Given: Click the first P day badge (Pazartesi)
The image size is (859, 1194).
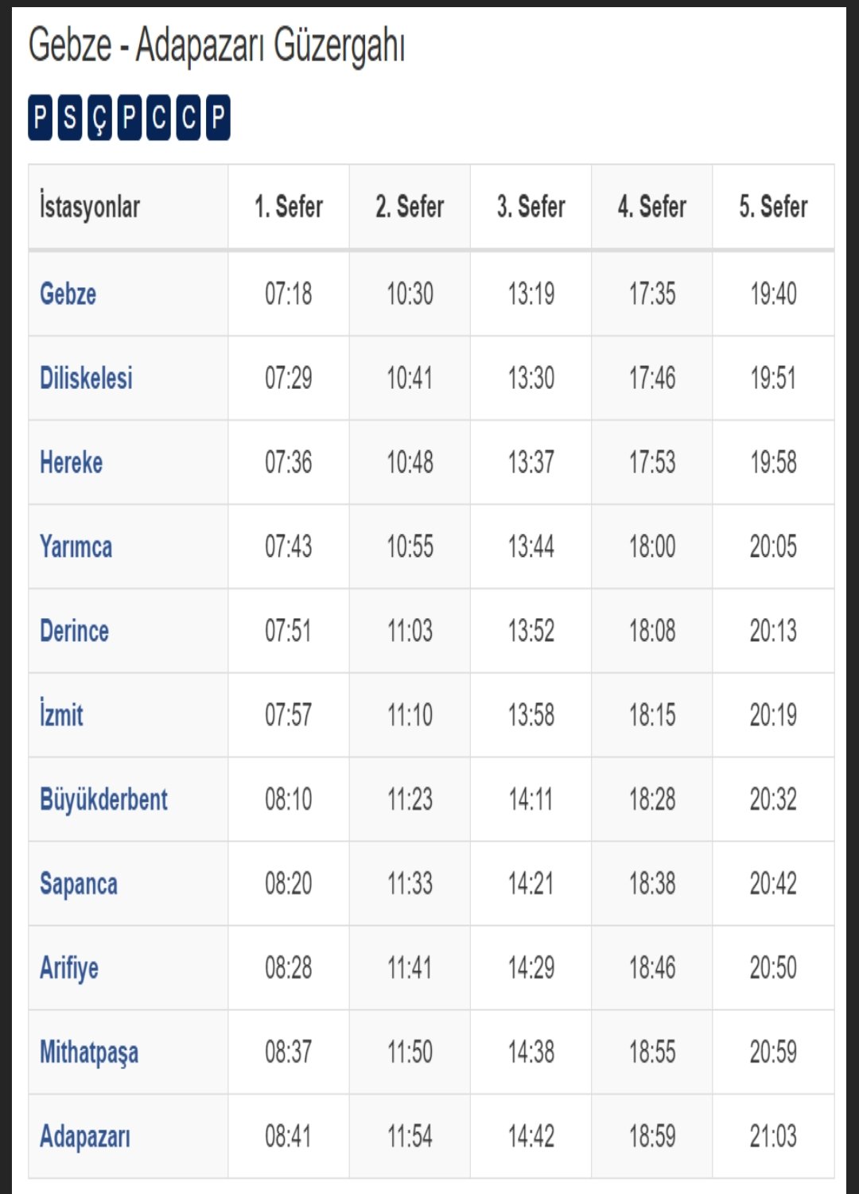Looking at the screenshot, I should (x=41, y=118).
